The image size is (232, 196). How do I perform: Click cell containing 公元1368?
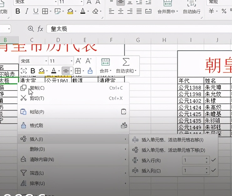tap(191, 88)
